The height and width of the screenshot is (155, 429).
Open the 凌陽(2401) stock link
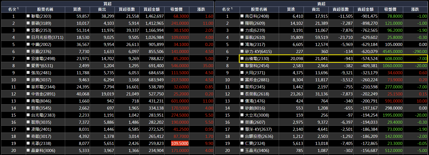pyautogui.click(x=41, y=129)
